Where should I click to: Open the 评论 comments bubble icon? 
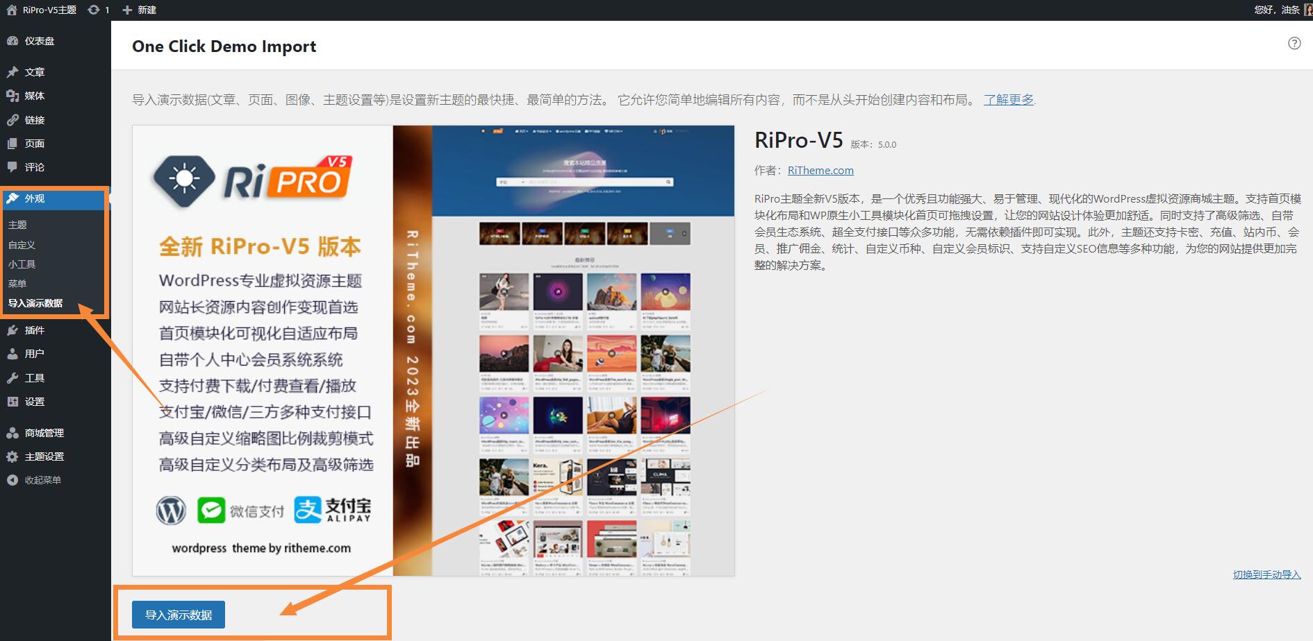coord(13,167)
